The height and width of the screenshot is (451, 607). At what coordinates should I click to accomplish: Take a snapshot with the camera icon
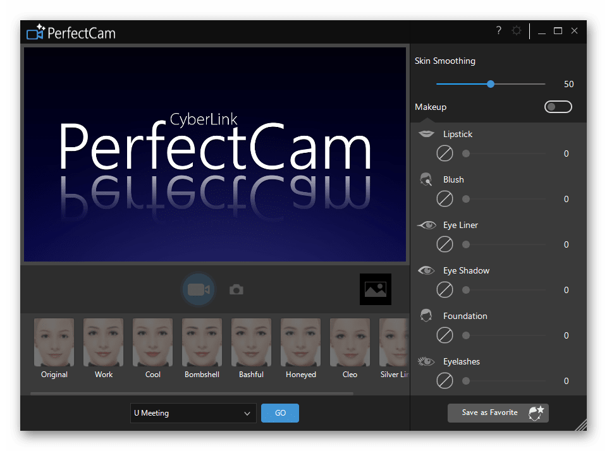pyautogui.click(x=236, y=290)
